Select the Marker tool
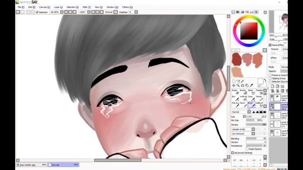Viewport: 303px width, 170px height. click(259, 98)
